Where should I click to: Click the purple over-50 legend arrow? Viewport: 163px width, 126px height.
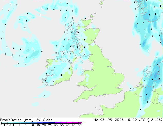[x=81, y=123]
